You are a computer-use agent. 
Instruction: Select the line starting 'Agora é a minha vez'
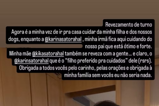coord(82,32)
